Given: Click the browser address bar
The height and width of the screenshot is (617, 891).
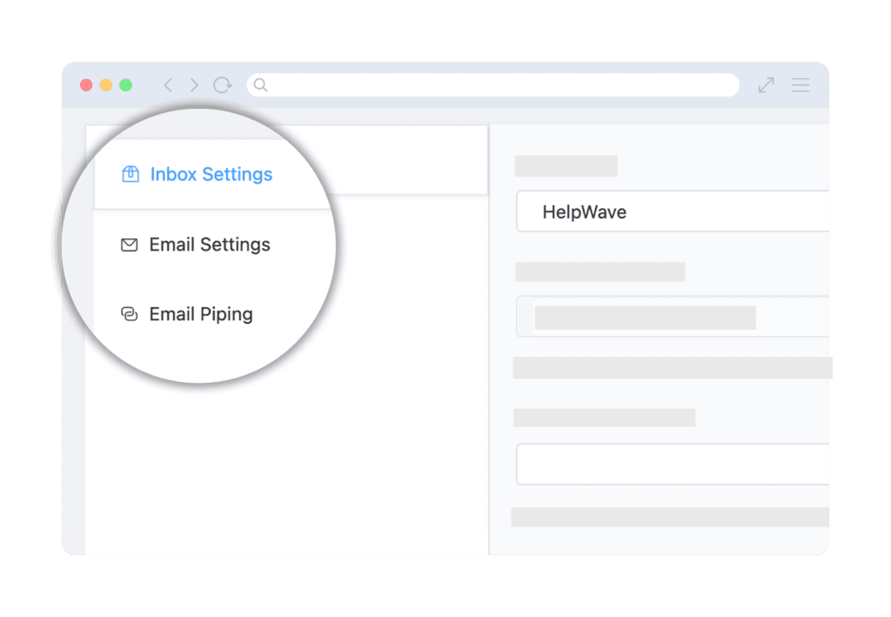Looking at the screenshot, I should click(x=493, y=85).
